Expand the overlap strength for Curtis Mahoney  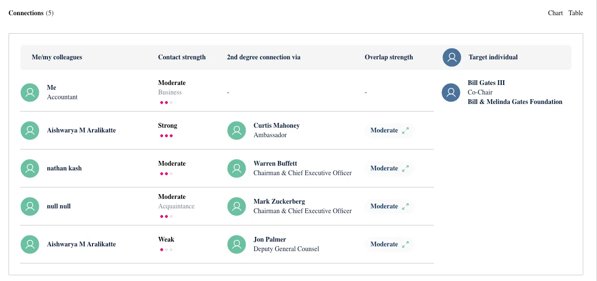[x=405, y=131]
